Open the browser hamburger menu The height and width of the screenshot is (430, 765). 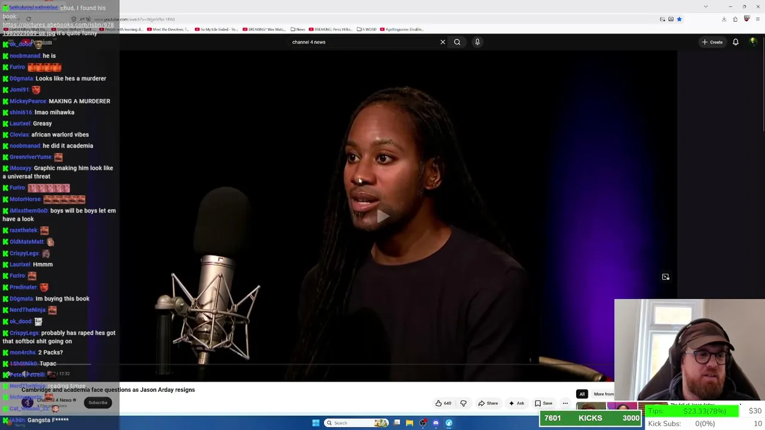pos(757,19)
